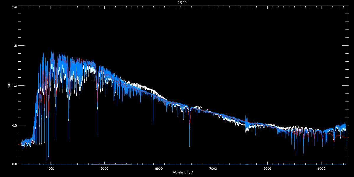Select the Flux axis label
Screen dimensions: 354x177
point(9,85)
